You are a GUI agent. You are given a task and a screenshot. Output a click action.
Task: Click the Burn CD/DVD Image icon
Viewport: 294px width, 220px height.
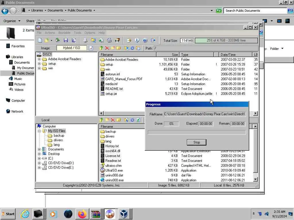[x=117, y=40]
